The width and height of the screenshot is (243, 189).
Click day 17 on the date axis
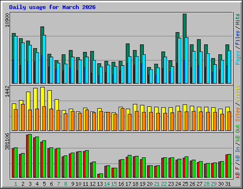128,184
